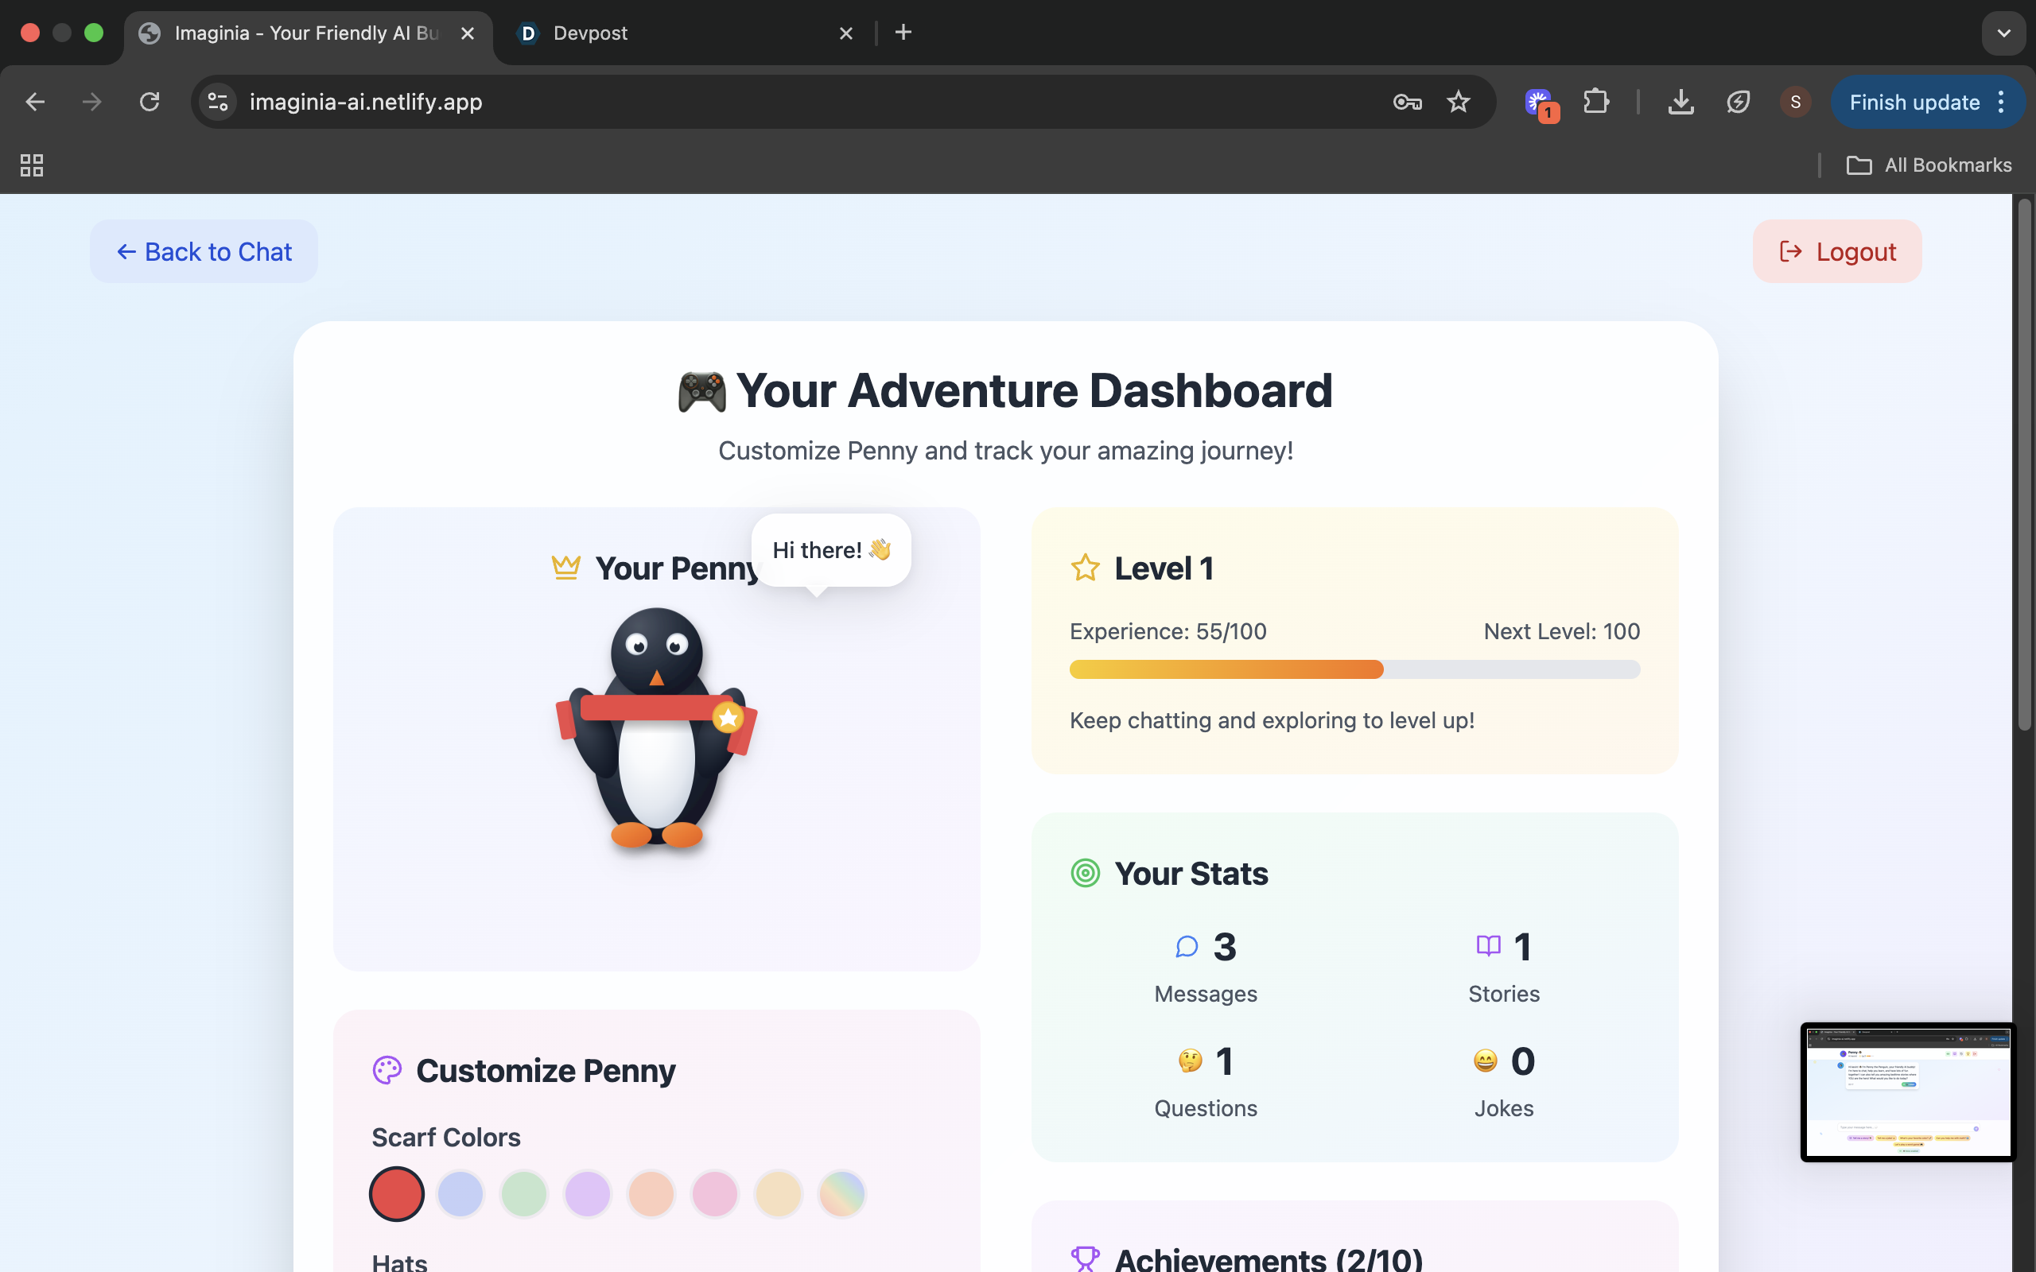
Task: Pick the rainbow scarf color swatch
Action: 841,1193
